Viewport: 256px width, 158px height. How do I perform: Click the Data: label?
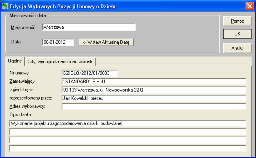click(16, 42)
